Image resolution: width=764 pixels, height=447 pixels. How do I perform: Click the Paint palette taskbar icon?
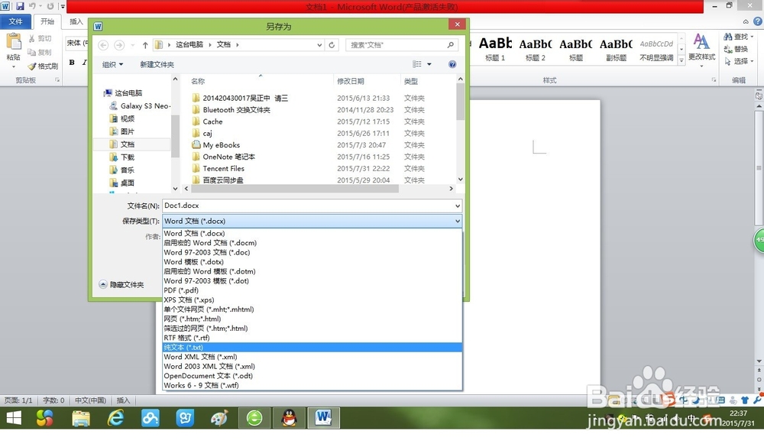tap(219, 418)
